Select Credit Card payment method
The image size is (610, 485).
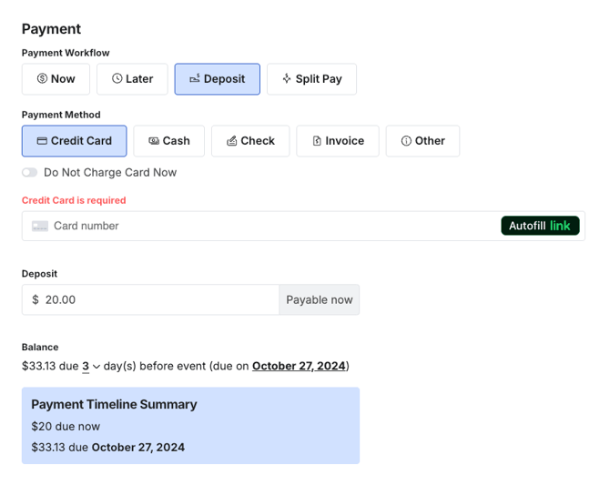[75, 141]
